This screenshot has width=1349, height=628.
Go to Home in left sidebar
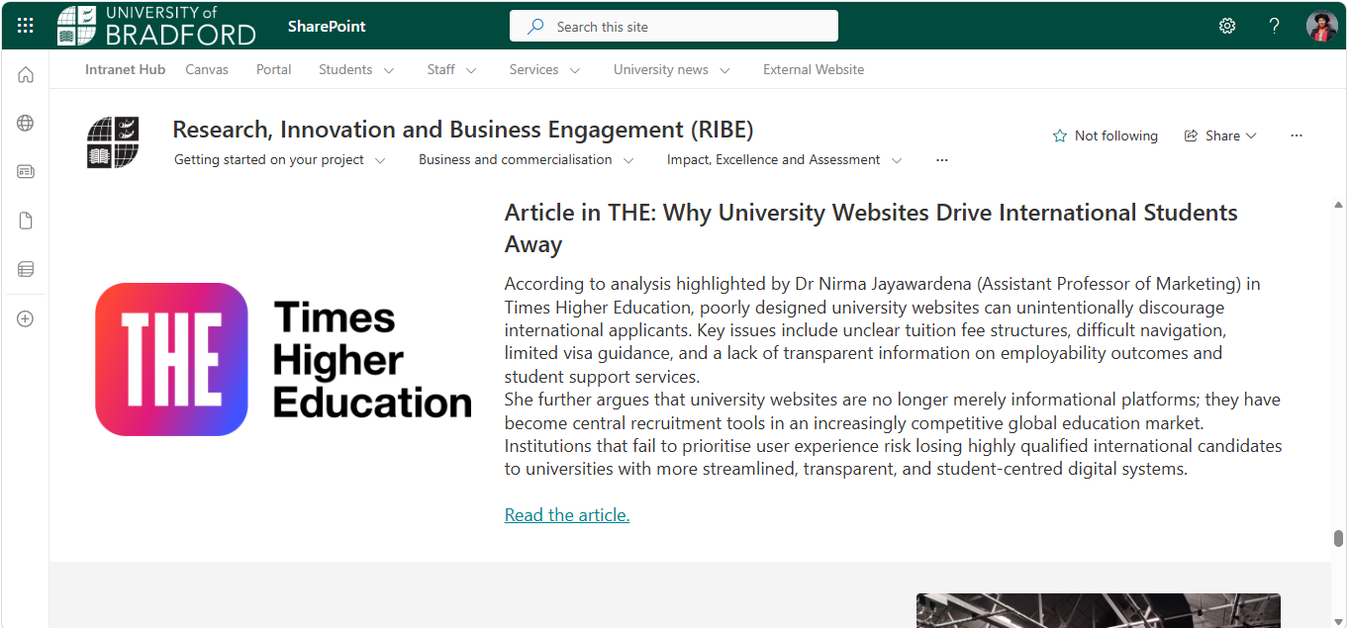coord(26,75)
